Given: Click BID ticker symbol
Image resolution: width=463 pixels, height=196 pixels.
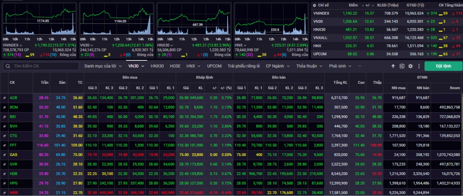Looking at the screenshot, I should pyautogui.click(x=13, y=116).
